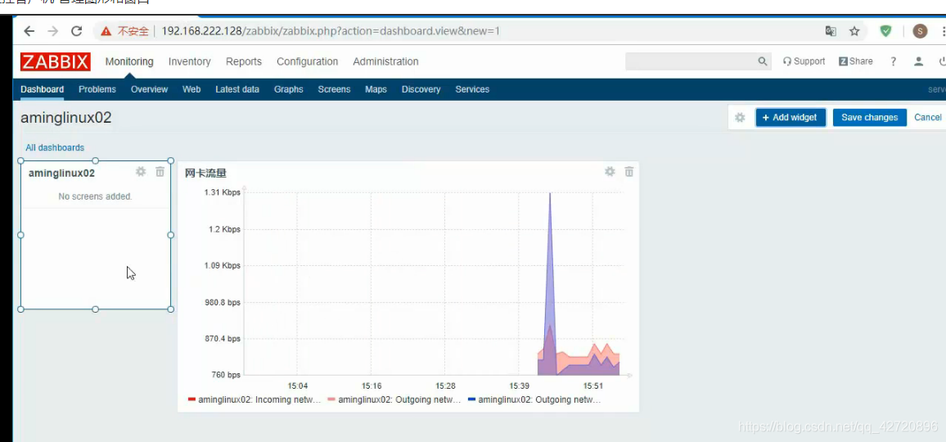Open dashboard properties gear icon
The width and height of the screenshot is (946, 442).
tap(740, 118)
